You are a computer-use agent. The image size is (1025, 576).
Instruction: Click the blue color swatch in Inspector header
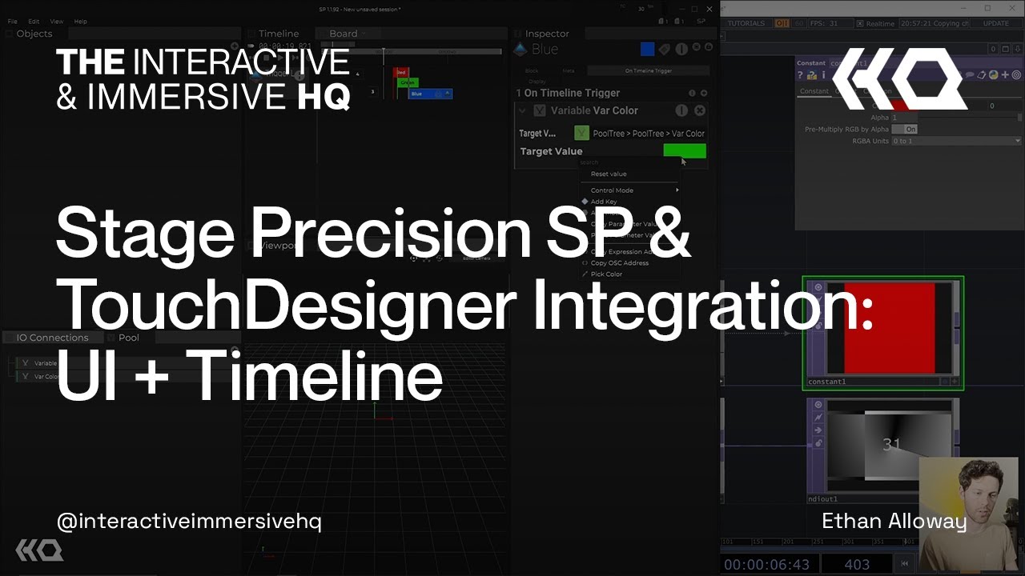click(648, 50)
